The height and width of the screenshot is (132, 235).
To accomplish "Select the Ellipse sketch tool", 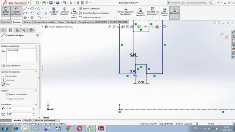I will click(x=39, y=13).
